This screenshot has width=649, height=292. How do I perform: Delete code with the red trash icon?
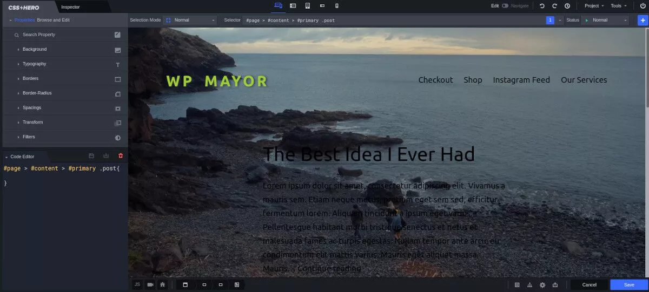pos(120,156)
